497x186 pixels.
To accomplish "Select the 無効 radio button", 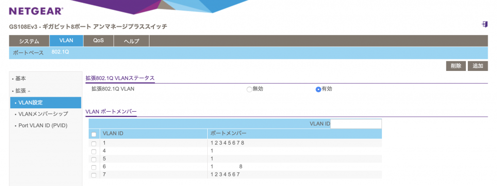I will click(x=249, y=89).
